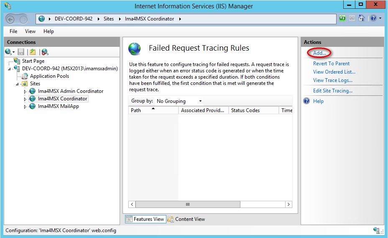Viewport: 388px width, 238px height.
Task: Sort by the Time column header
Action: [x=286, y=110]
